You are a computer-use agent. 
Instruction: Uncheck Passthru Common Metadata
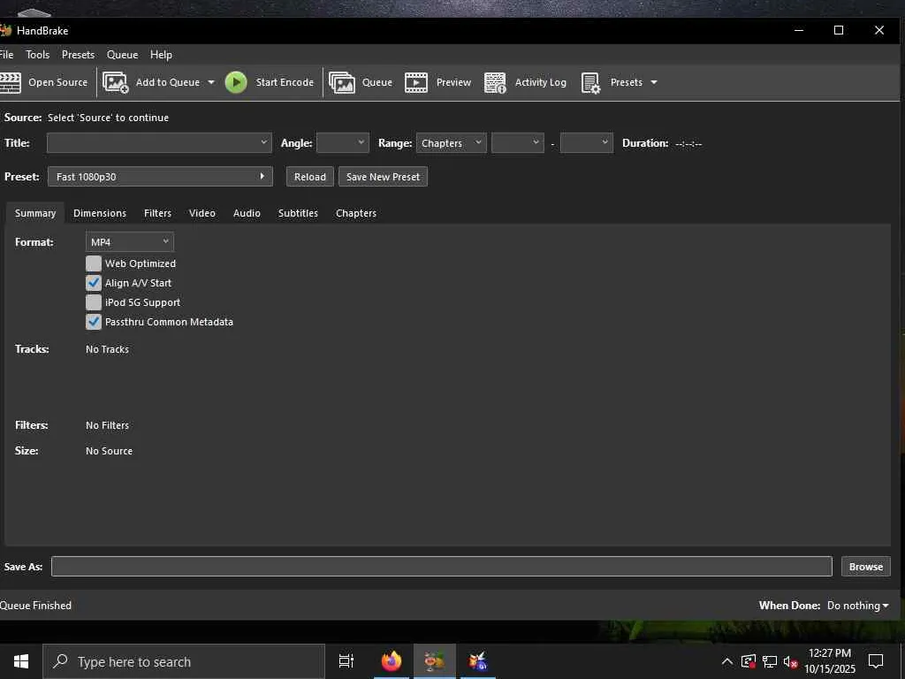(x=94, y=322)
